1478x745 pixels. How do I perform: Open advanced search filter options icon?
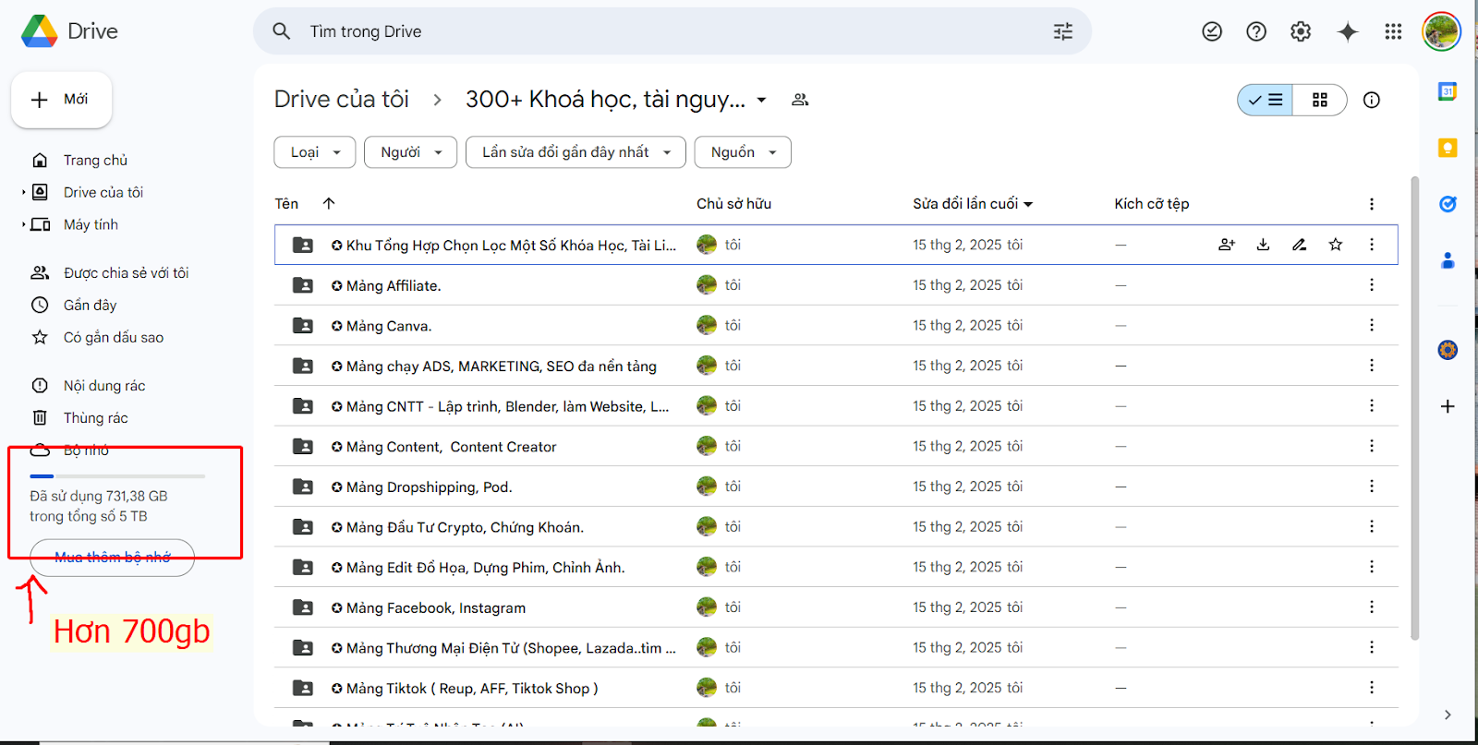[1063, 31]
